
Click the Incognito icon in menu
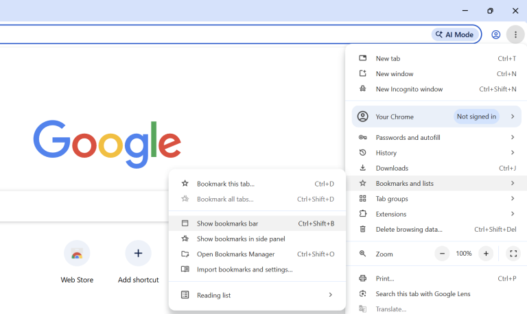coord(362,88)
